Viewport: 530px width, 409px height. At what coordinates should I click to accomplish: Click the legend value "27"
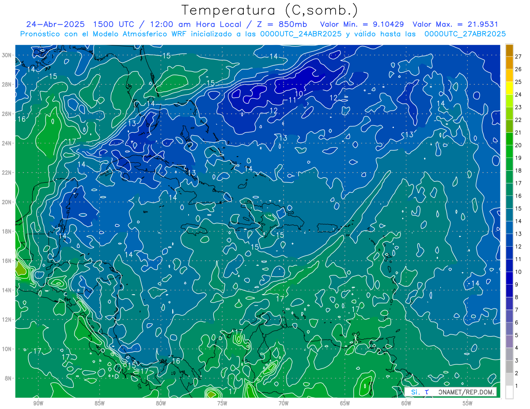pos(519,56)
